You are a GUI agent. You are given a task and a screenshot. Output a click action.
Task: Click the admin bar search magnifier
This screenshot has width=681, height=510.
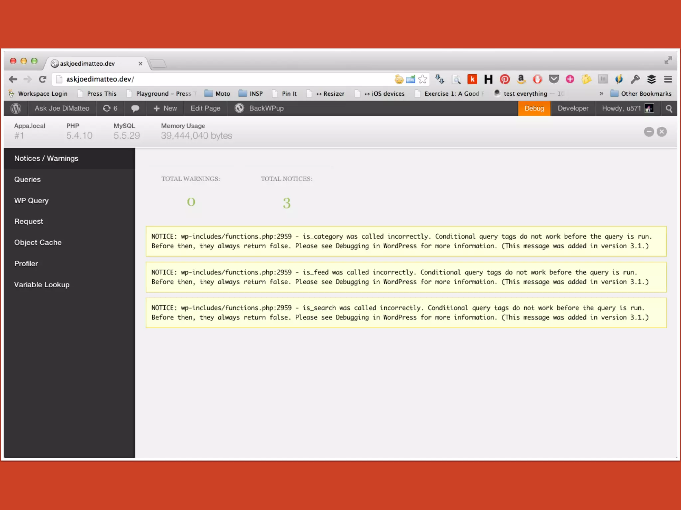point(669,109)
